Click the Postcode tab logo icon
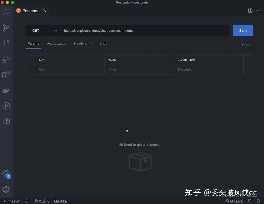The width and height of the screenshot is (264, 204). [18, 11]
